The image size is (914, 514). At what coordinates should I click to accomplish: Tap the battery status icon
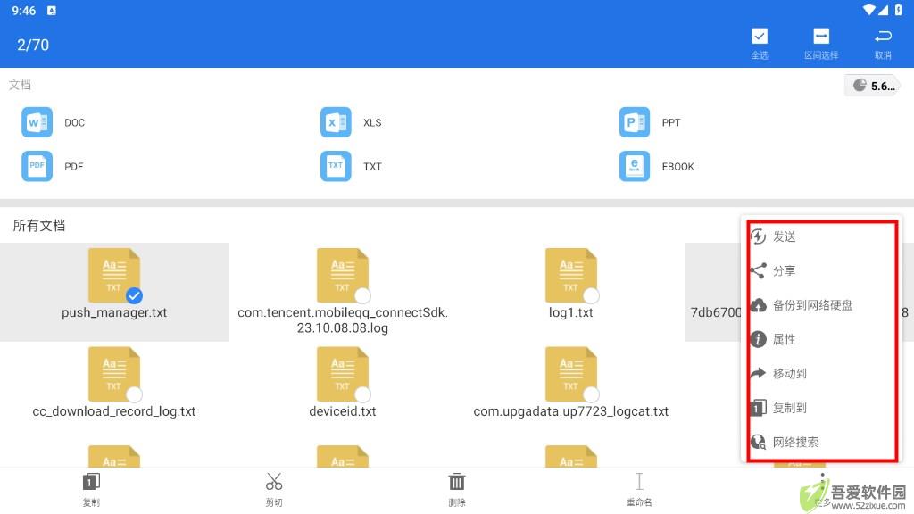[898, 10]
